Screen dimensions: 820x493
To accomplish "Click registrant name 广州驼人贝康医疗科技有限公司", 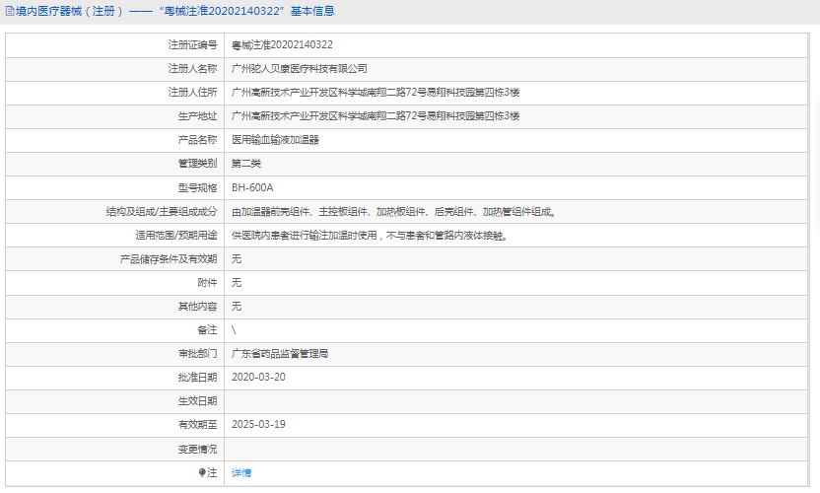I will (300, 69).
